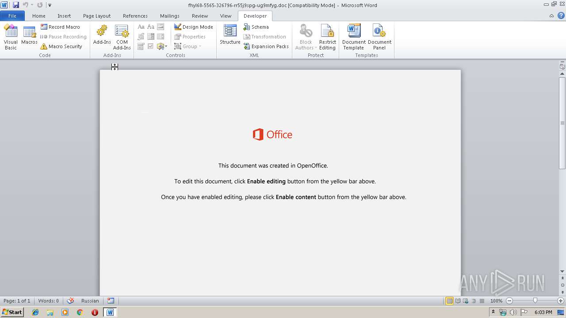Screen dimensions: 566x318
Task: Click the zoom slider handle
Action: 535,301
